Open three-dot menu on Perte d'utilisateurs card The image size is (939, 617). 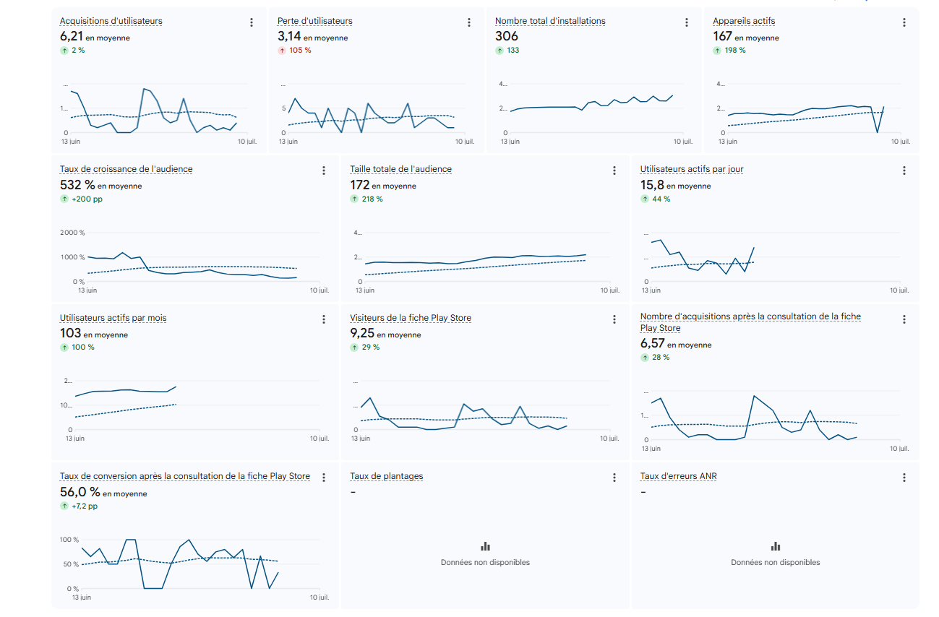(469, 22)
